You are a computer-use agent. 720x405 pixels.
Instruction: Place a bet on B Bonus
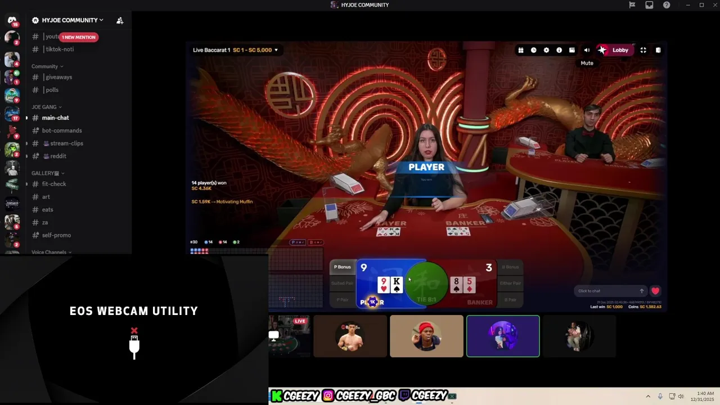pyautogui.click(x=510, y=267)
